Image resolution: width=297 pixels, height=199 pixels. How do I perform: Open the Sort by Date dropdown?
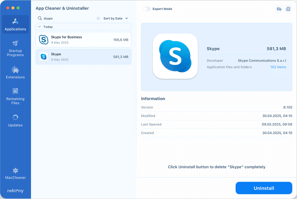point(116,18)
